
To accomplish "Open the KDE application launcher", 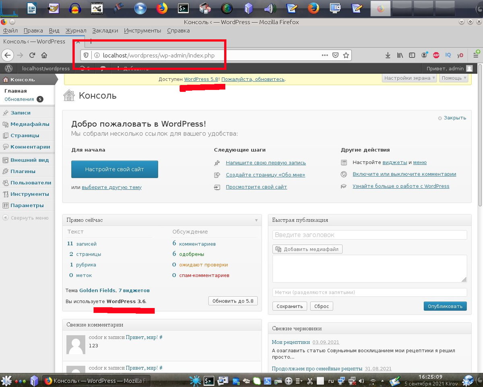I will tap(6, 380).
